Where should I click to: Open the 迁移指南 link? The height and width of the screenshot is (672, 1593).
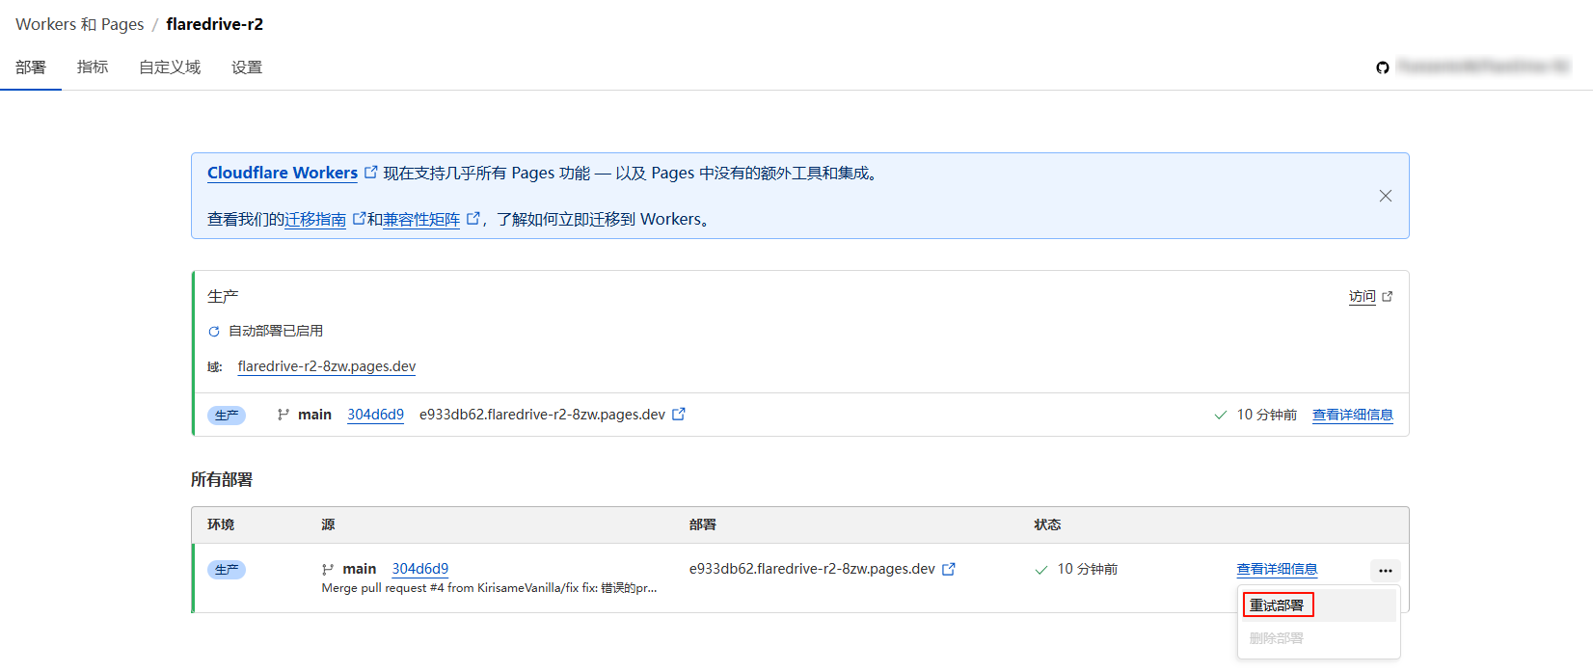point(315,220)
